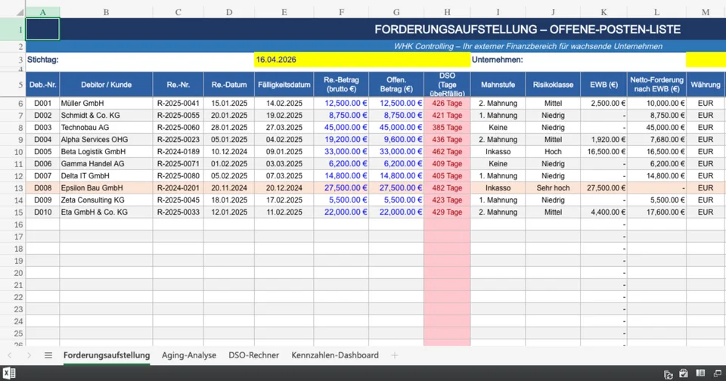Select the Sehr hoch risk class cell

553,188
